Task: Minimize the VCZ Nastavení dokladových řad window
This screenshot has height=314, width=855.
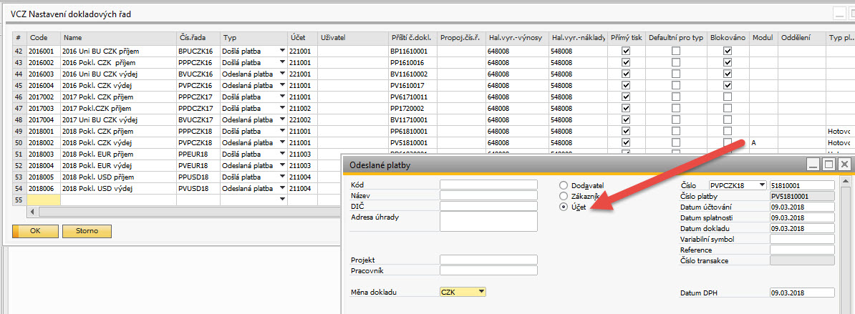Action: [x=840, y=14]
